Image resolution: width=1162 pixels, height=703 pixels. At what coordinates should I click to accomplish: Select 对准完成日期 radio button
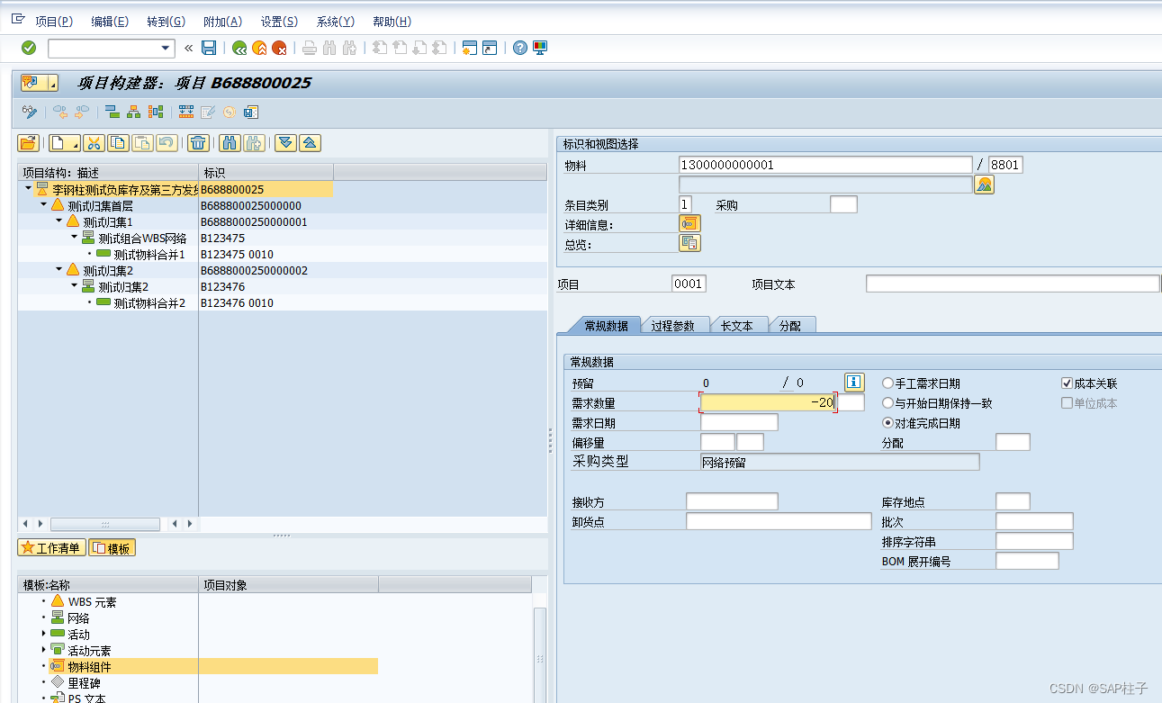pyautogui.click(x=888, y=423)
